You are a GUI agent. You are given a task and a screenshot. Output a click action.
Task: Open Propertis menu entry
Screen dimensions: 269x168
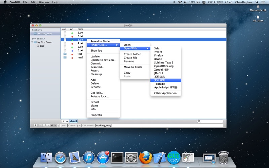(x=103, y=115)
